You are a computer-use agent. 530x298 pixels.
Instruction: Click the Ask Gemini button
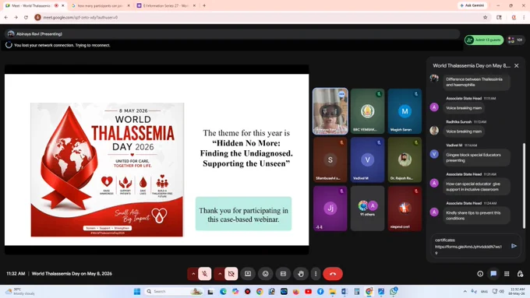coord(472,5)
